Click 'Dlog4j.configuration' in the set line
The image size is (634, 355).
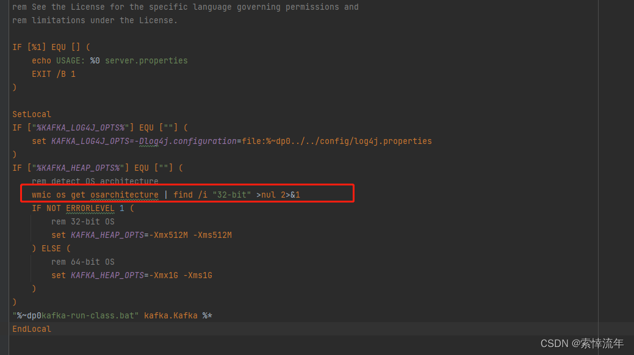coord(188,141)
